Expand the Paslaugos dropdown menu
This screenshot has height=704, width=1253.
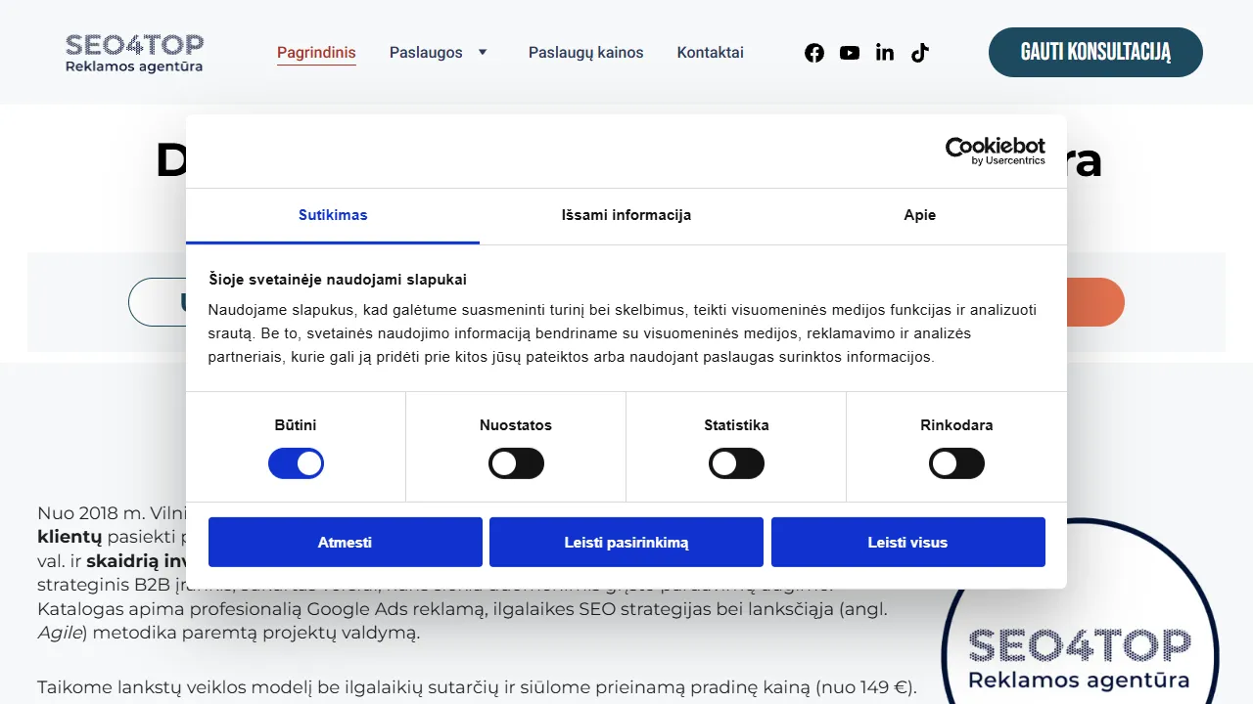pos(440,52)
